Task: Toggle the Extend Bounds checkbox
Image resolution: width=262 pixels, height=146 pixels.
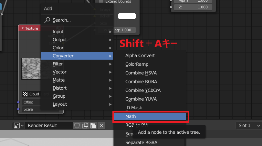Action: 101,1
